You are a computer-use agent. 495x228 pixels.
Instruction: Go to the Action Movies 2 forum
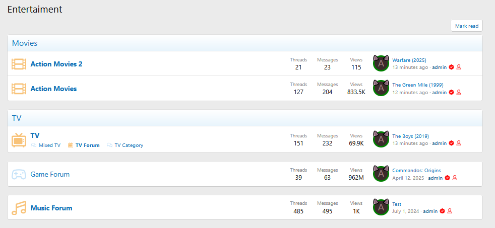click(56, 64)
